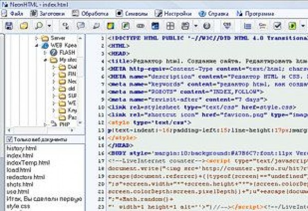The image size is (308, 211).
Task: Click the folder tree scrollbar up arrow
Action: pyautogui.click(x=80, y=38)
